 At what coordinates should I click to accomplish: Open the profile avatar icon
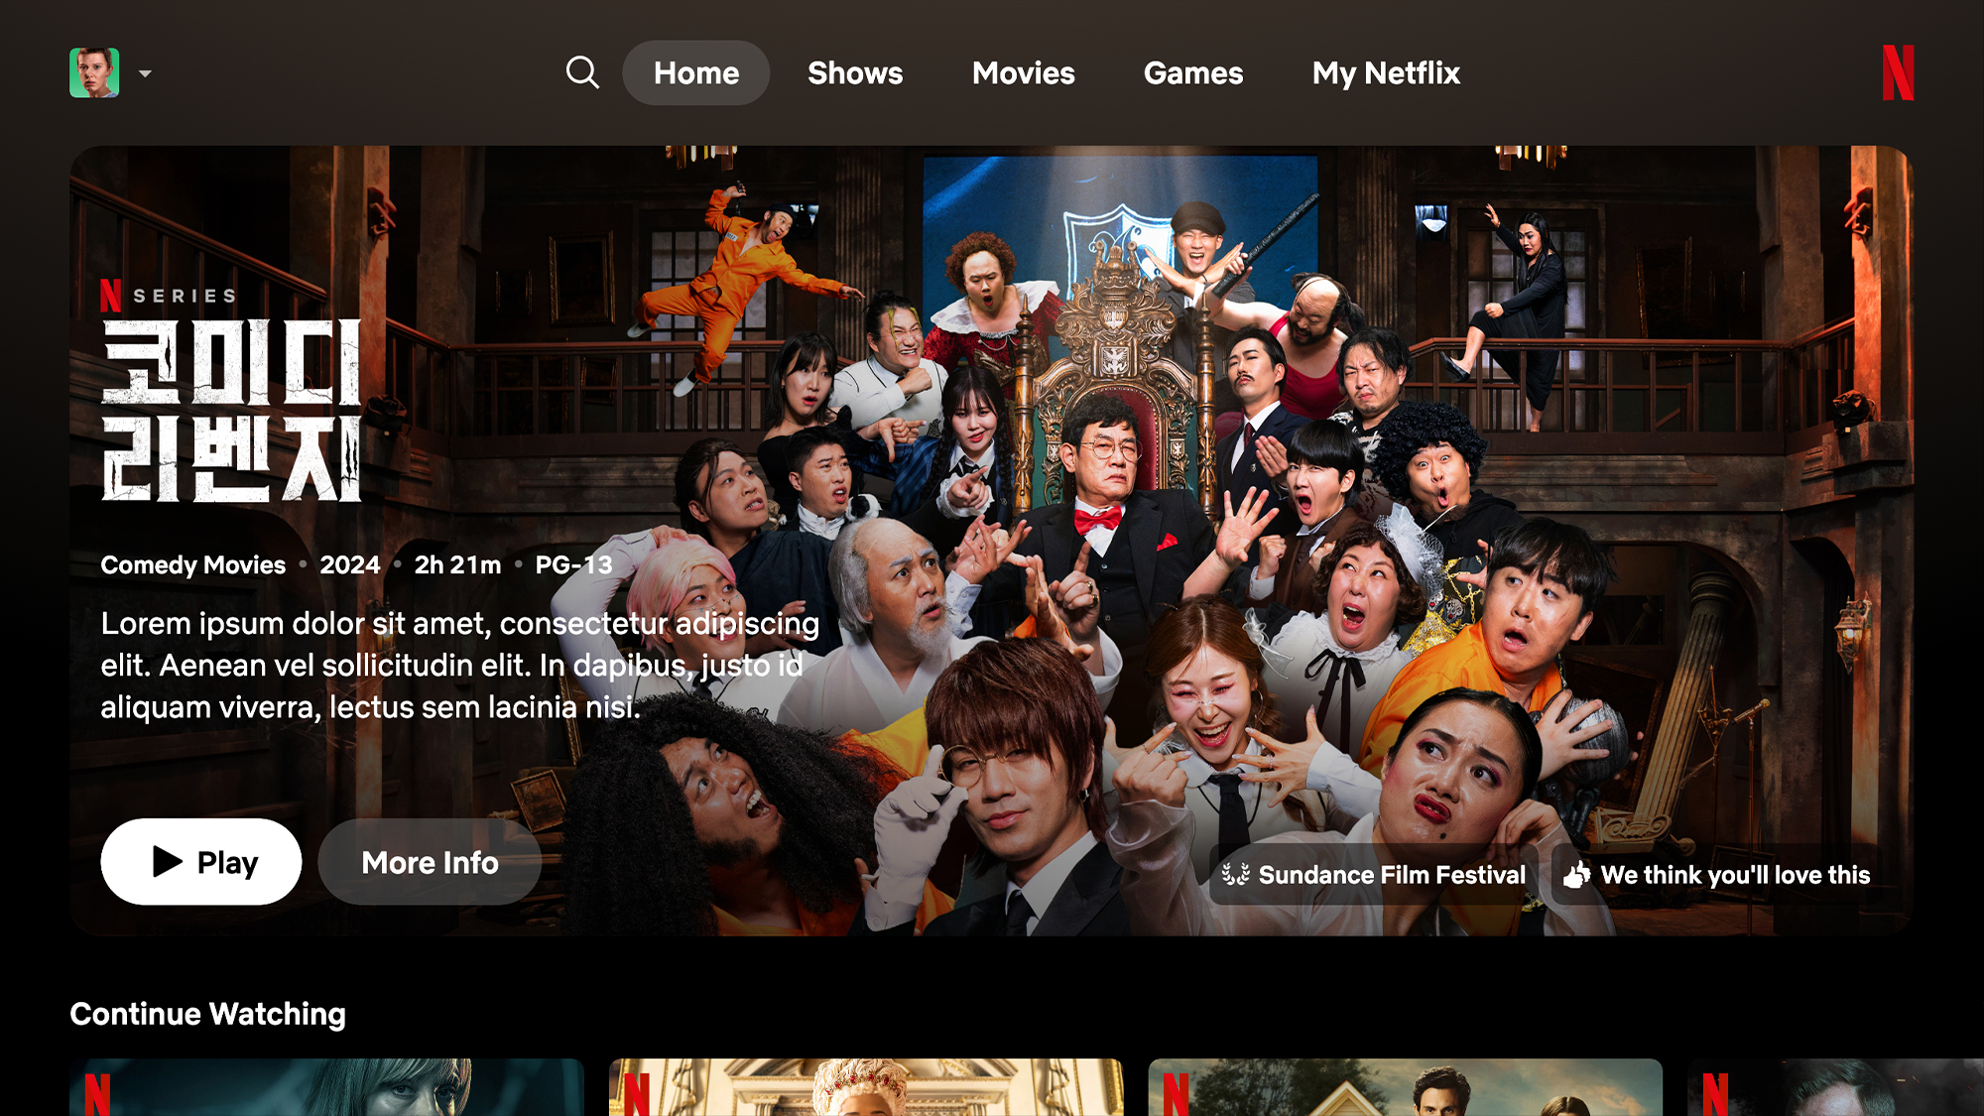coord(94,72)
